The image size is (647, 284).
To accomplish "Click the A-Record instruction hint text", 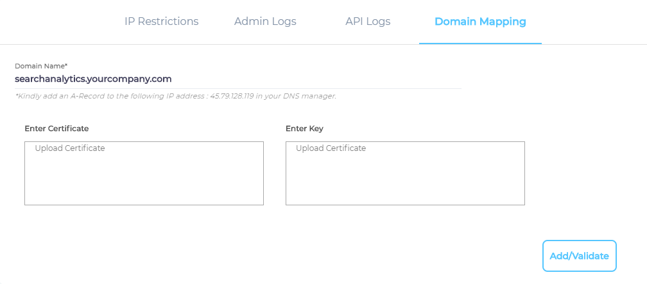I will [116, 96].
